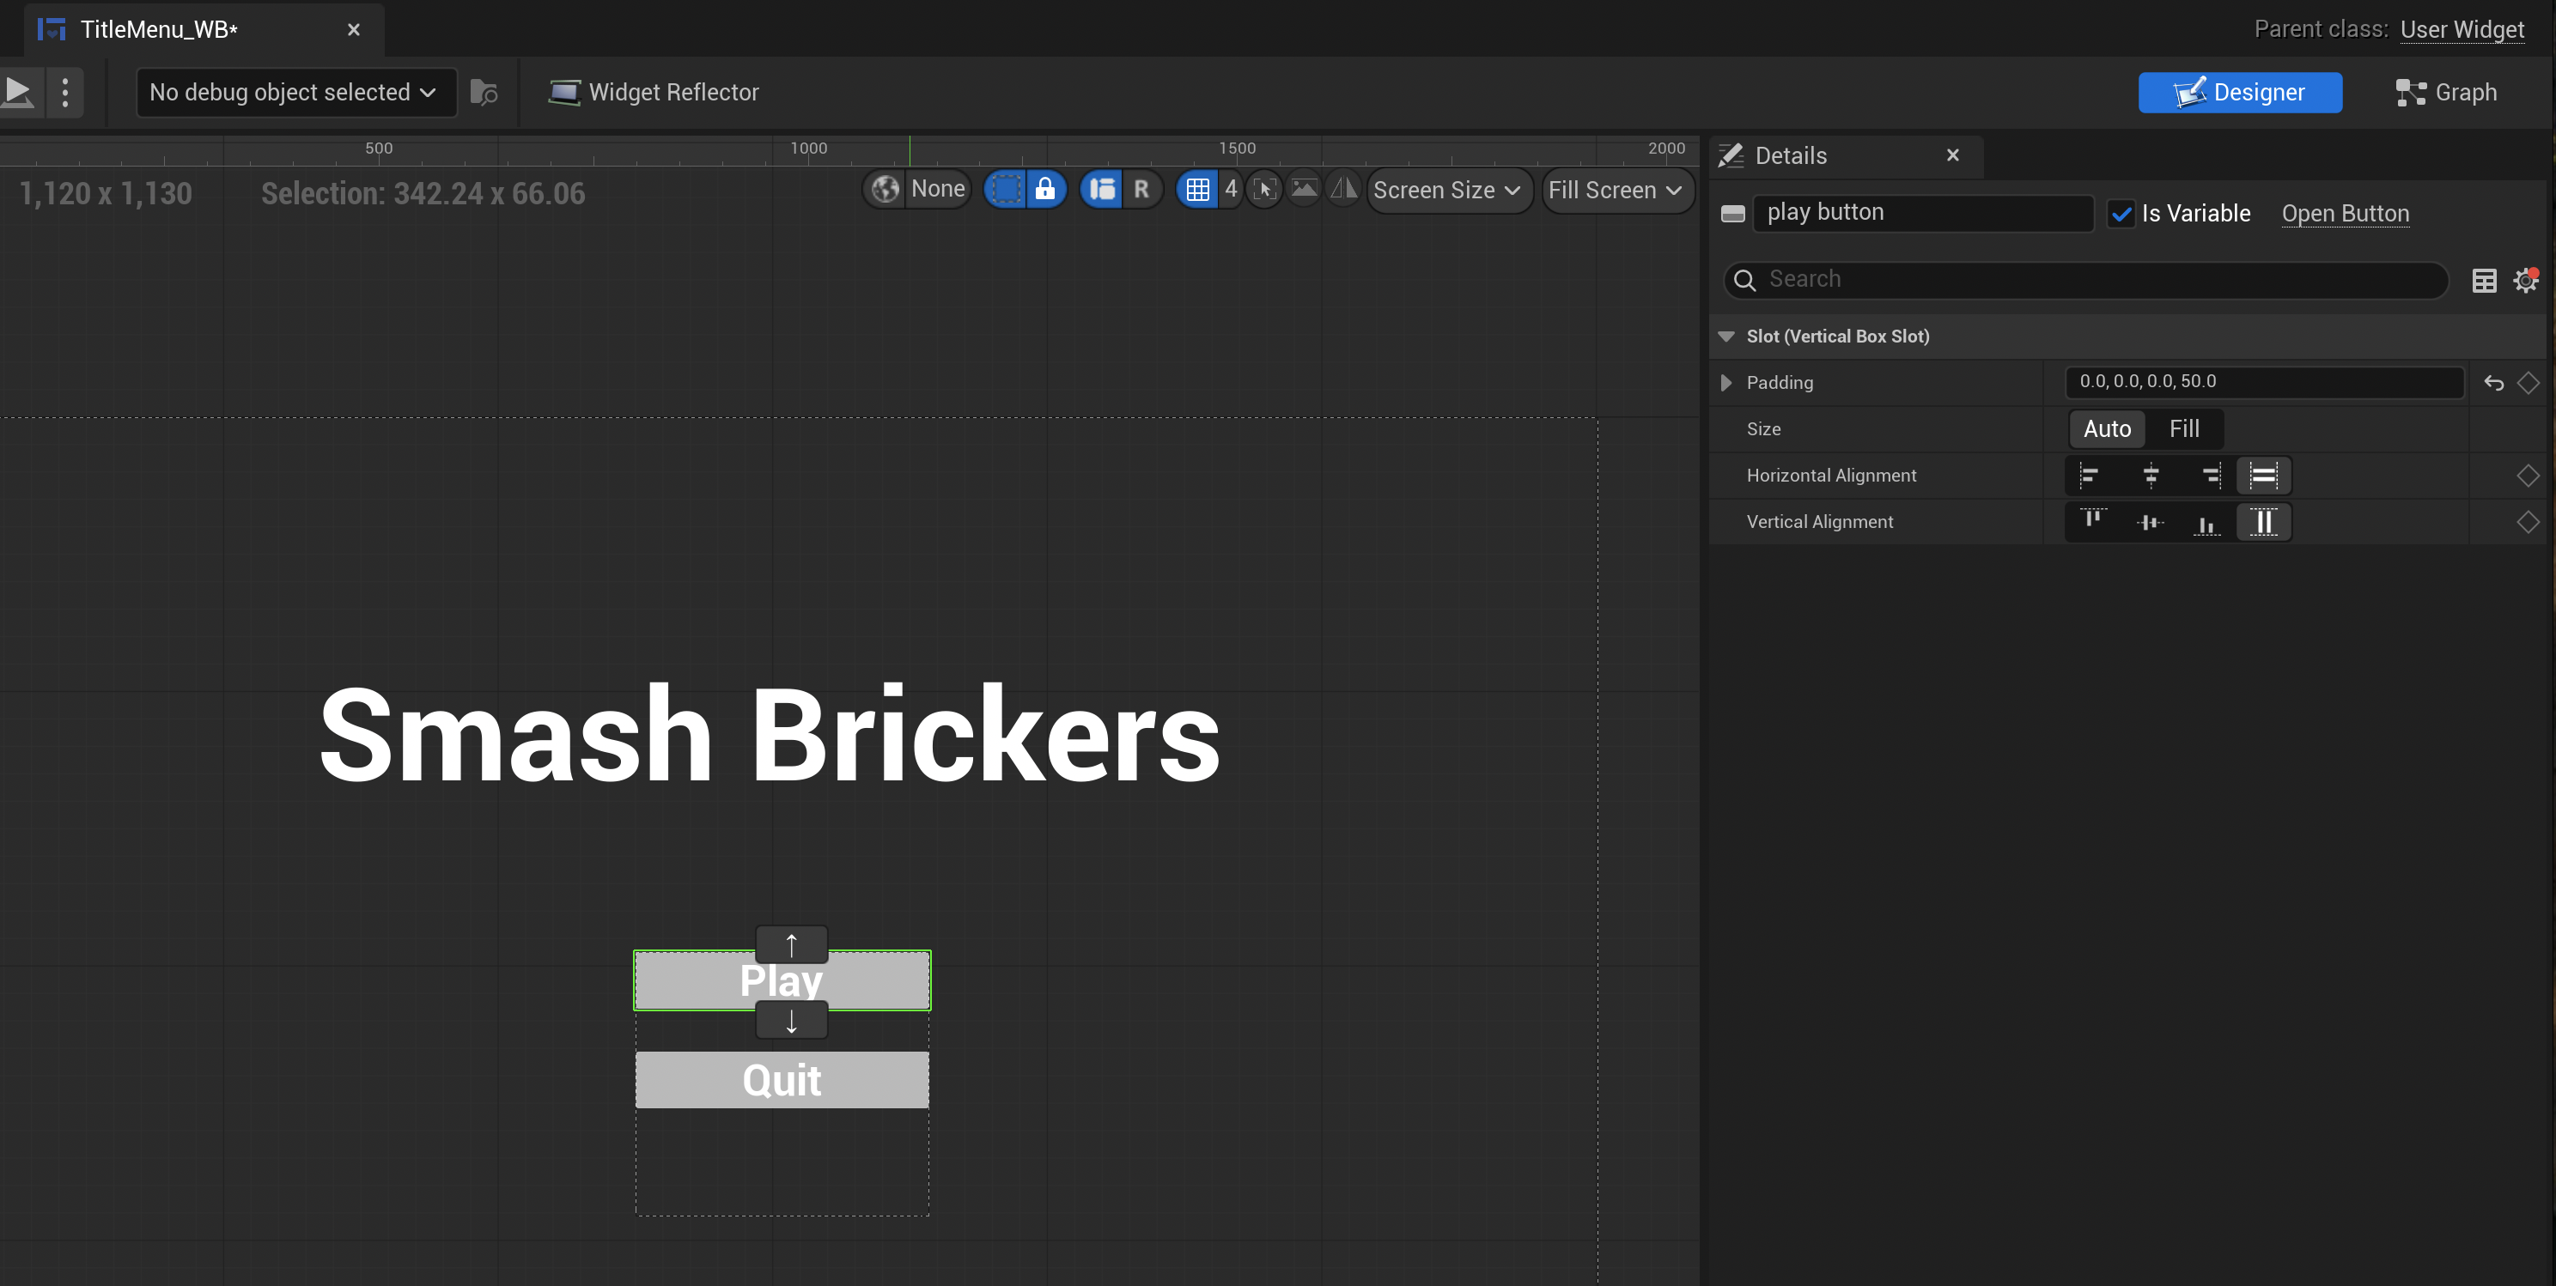The width and height of the screenshot is (2556, 1286).
Task: Toggle grid snapping icon
Action: point(1197,188)
